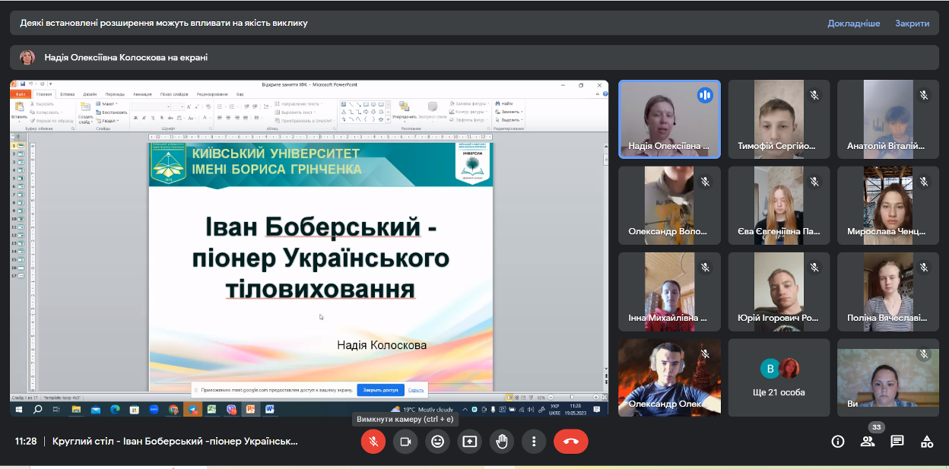Open the 'Макет' layout dropdown in the ribbon
This screenshot has height=469, width=949.
click(x=107, y=104)
